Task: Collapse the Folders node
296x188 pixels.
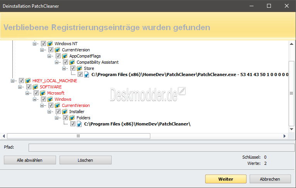Action: coord(57,118)
